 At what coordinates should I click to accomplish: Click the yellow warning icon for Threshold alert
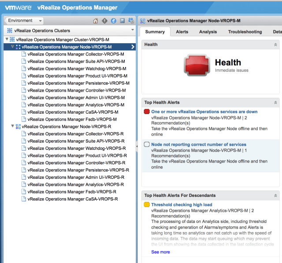tap(147, 205)
